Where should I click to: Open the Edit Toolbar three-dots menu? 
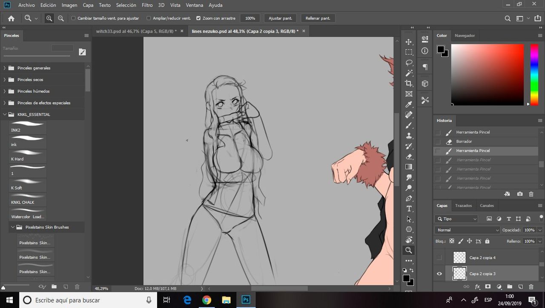tap(409, 261)
